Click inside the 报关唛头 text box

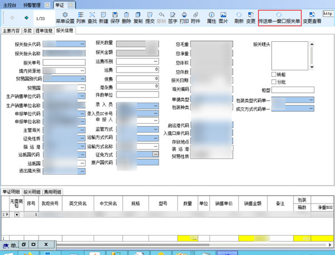[290, 56]
